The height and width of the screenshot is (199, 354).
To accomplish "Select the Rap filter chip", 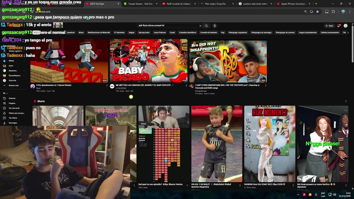I will 223,33.
